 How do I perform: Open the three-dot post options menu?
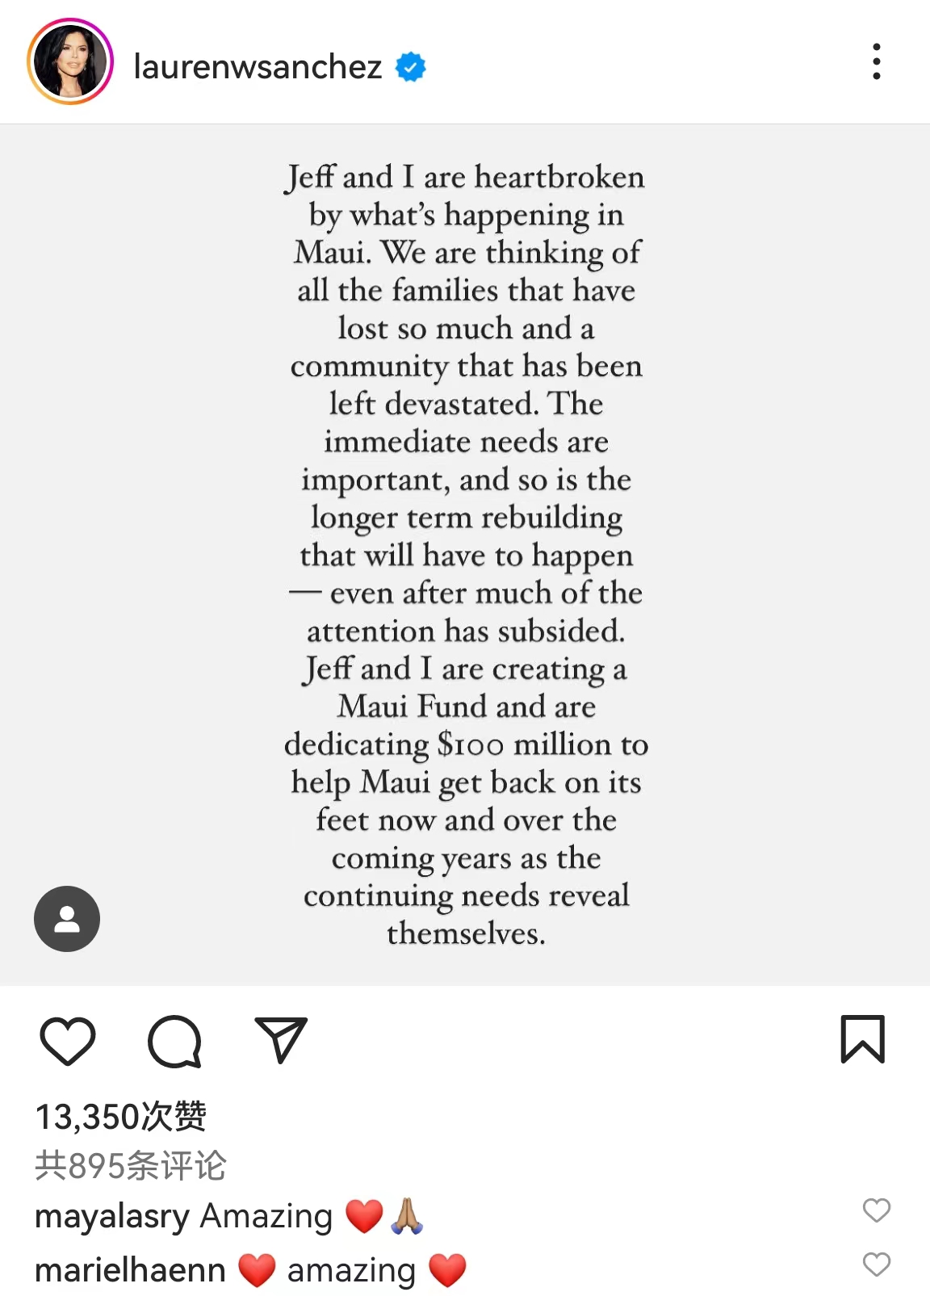pos(876,62)
